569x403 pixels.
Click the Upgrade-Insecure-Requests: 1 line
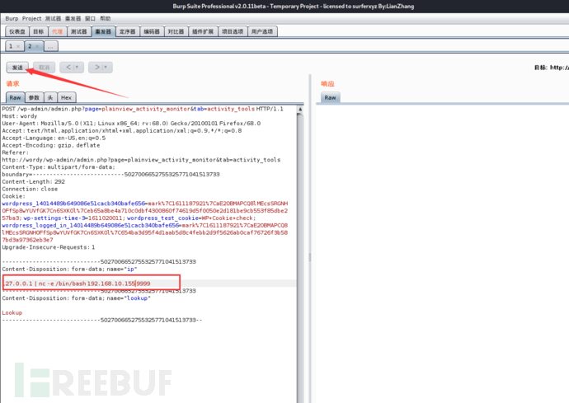pyautogui.click(x=49, y=247)
